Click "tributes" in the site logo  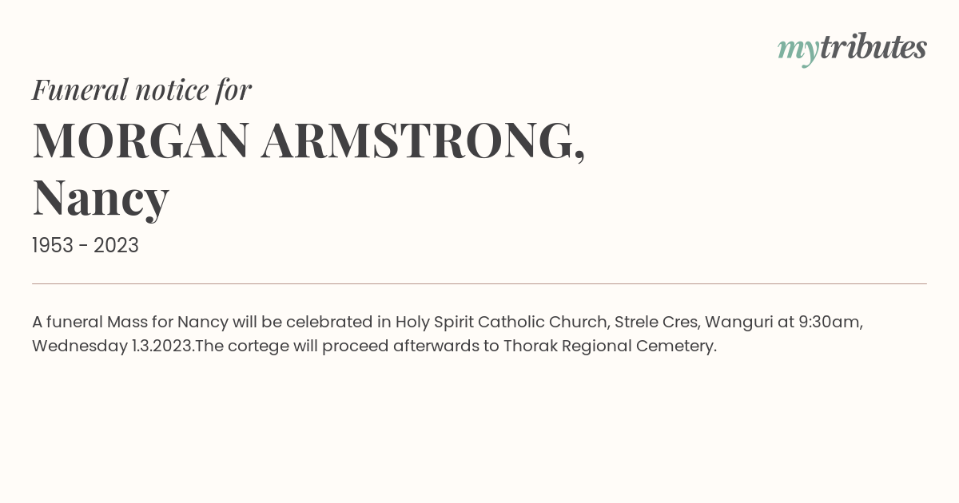point(873,47)
